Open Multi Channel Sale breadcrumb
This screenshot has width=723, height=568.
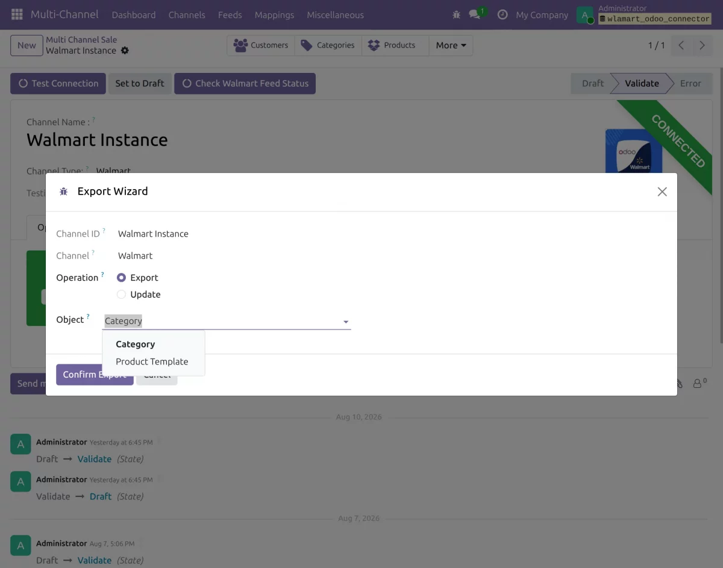coord(81,40)
